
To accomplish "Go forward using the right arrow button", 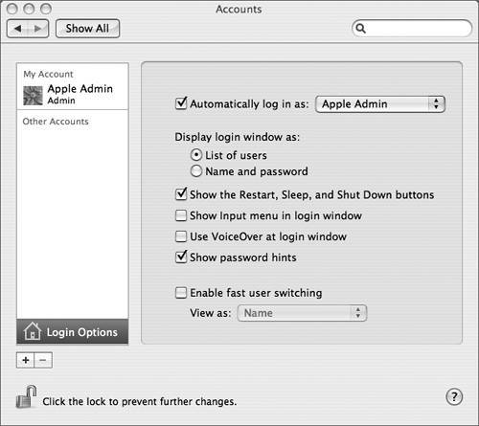I will point(38,29).
